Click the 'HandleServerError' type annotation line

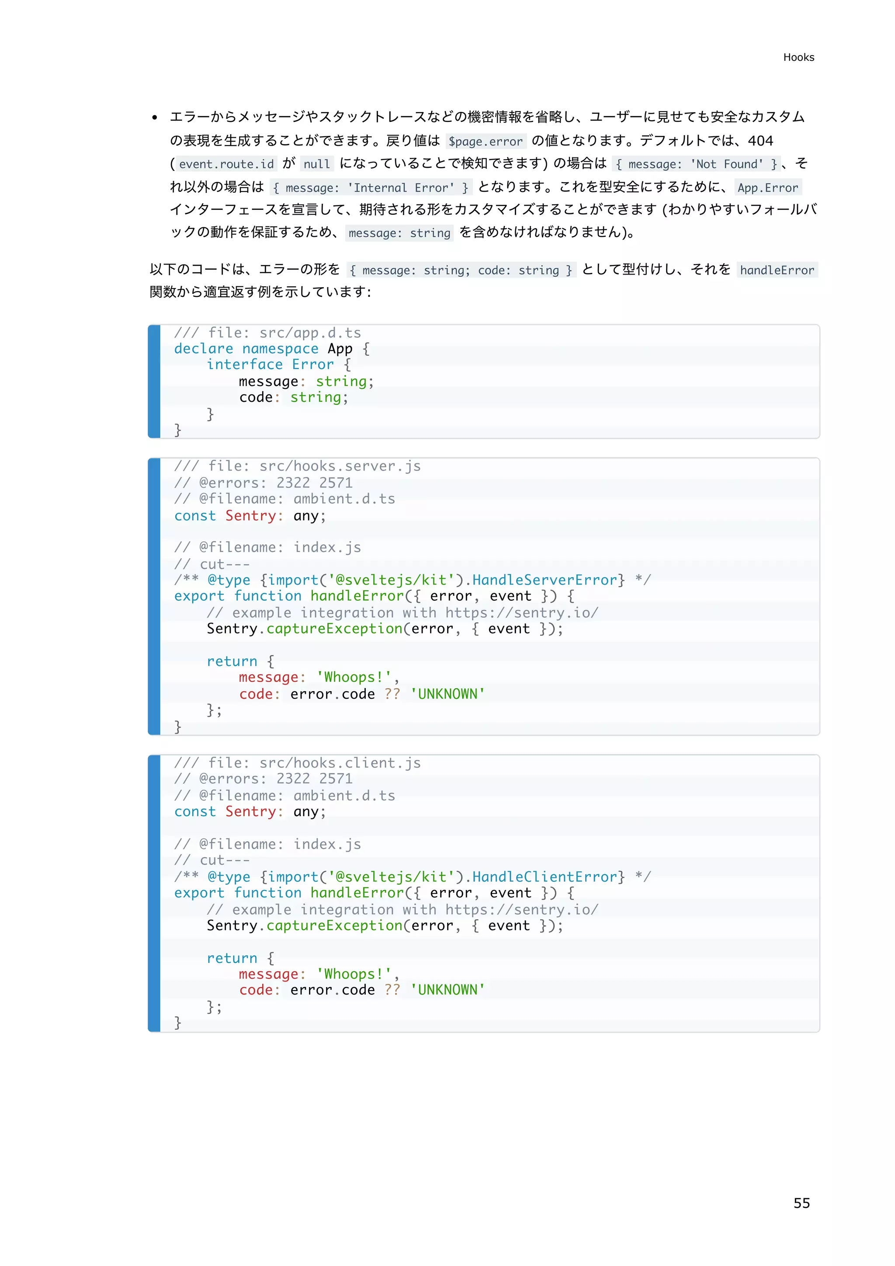[x=413, y=580]
